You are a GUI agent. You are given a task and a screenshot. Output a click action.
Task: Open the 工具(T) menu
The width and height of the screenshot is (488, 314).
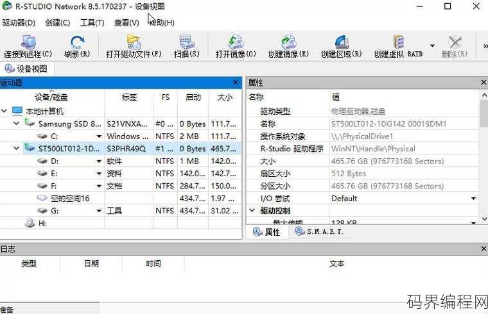[92, 22]
